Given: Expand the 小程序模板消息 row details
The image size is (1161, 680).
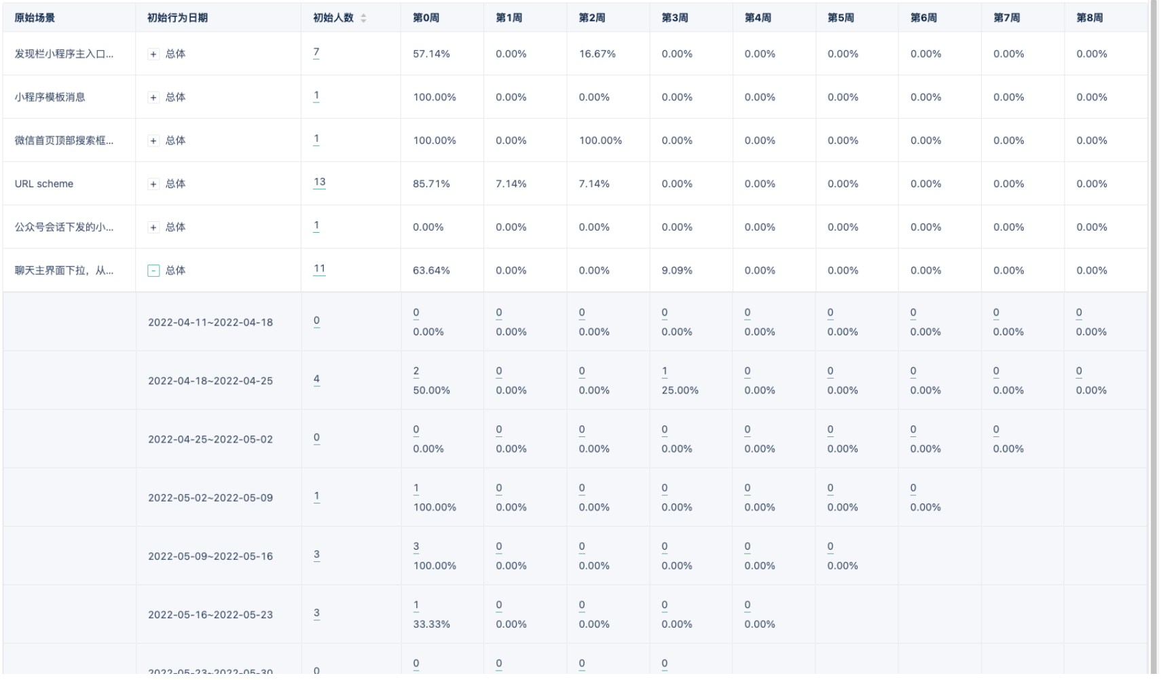Looking at the screenshot, I should point(153,98).
